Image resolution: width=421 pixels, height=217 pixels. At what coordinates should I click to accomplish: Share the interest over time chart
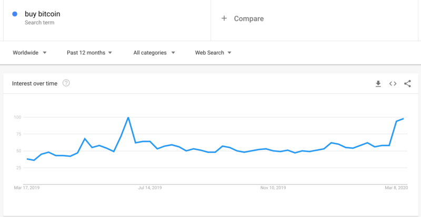pyautogui.click(x=407, y=84)
